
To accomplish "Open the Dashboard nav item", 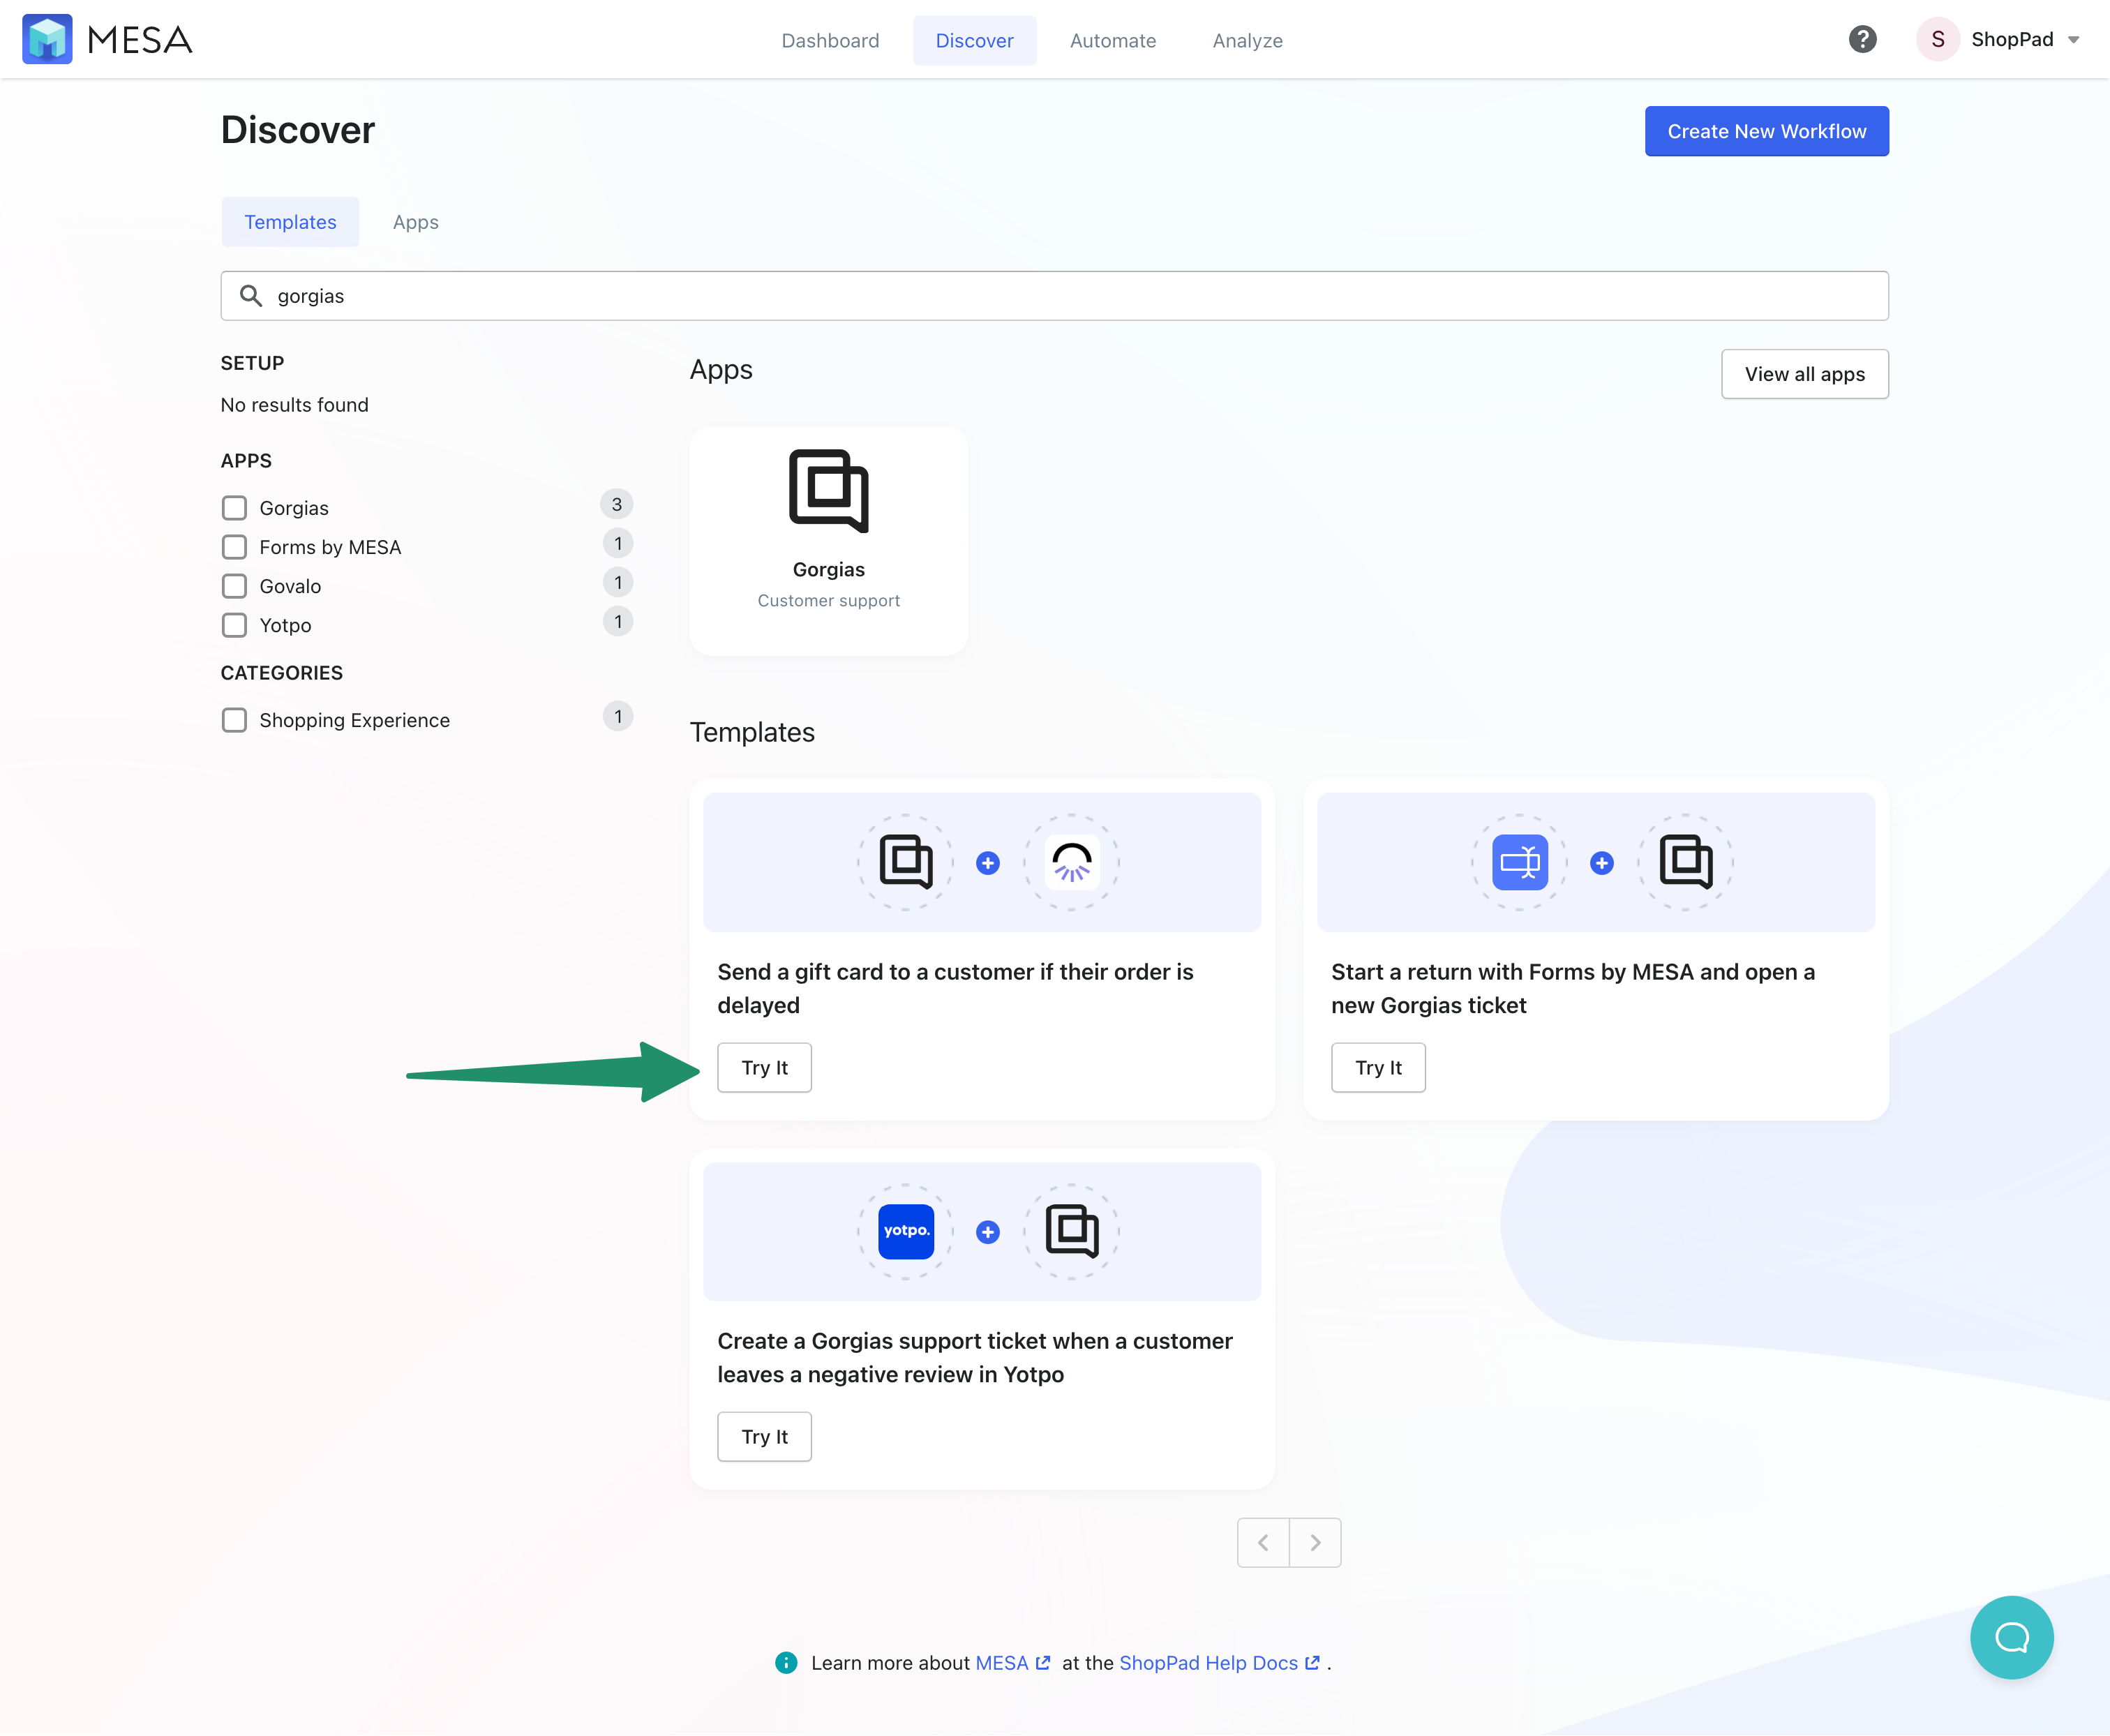I will (830, 40).
